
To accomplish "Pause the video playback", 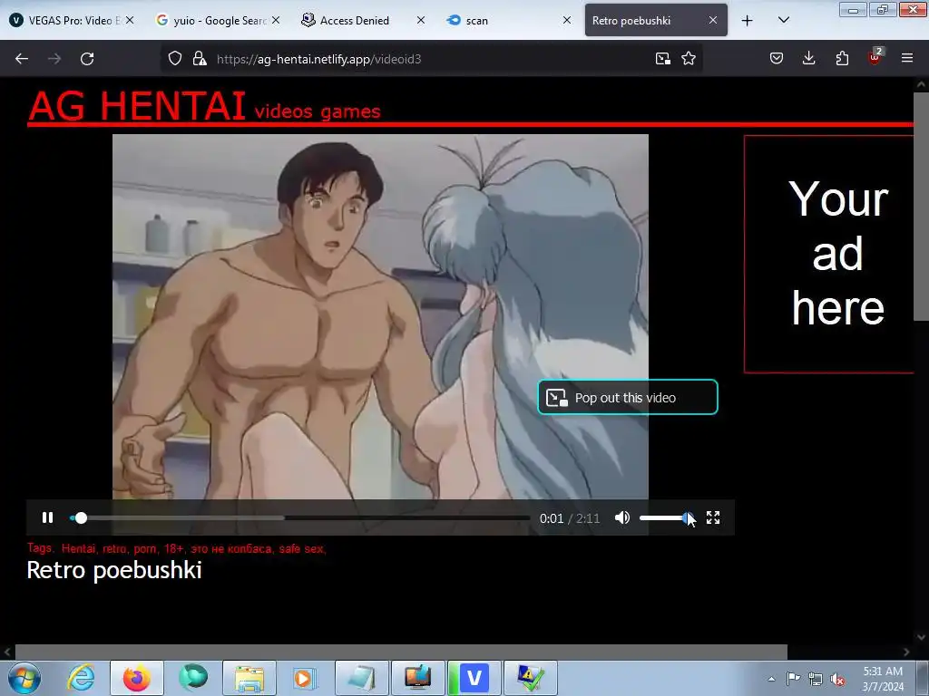I will [48, 517].
